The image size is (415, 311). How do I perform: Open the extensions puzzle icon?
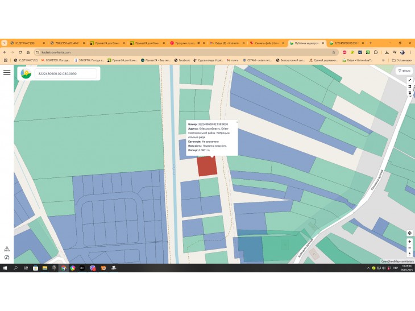[x=376, y=52]
